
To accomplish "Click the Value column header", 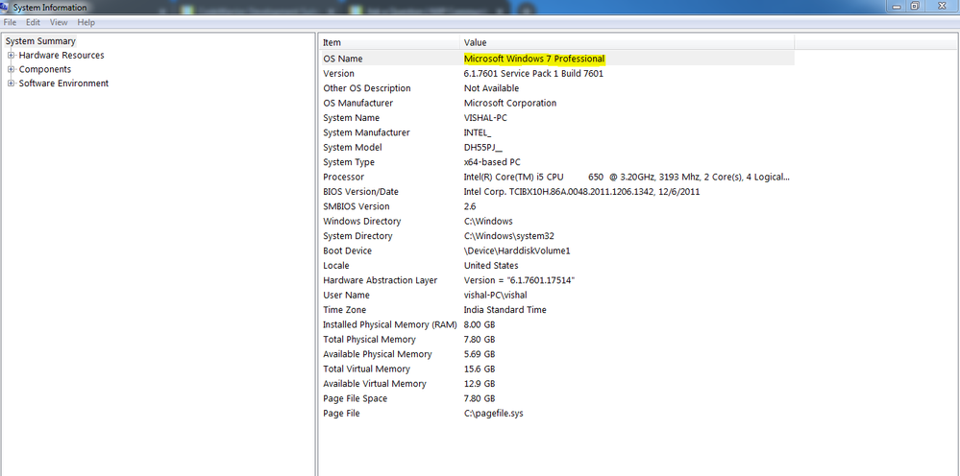I will pyautogui.click(x=627, y=43).
